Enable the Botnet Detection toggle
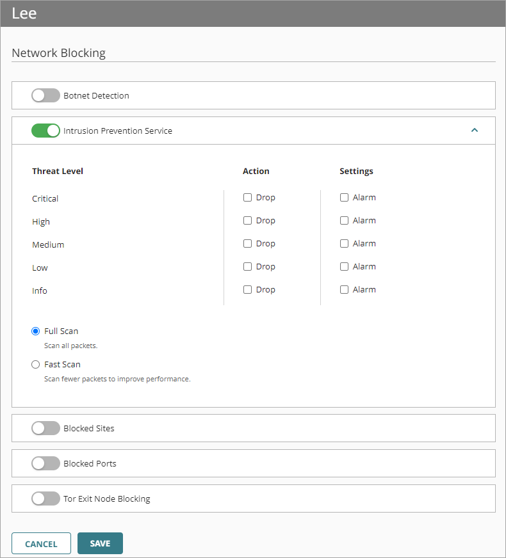Image resolution: width=506 pixels, height=558 pixels. coord(45,95)
